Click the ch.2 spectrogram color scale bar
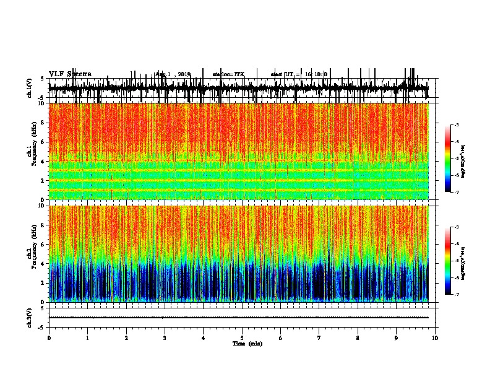The height and width of the screenshot is (379, 490). [x=448, y=261]
